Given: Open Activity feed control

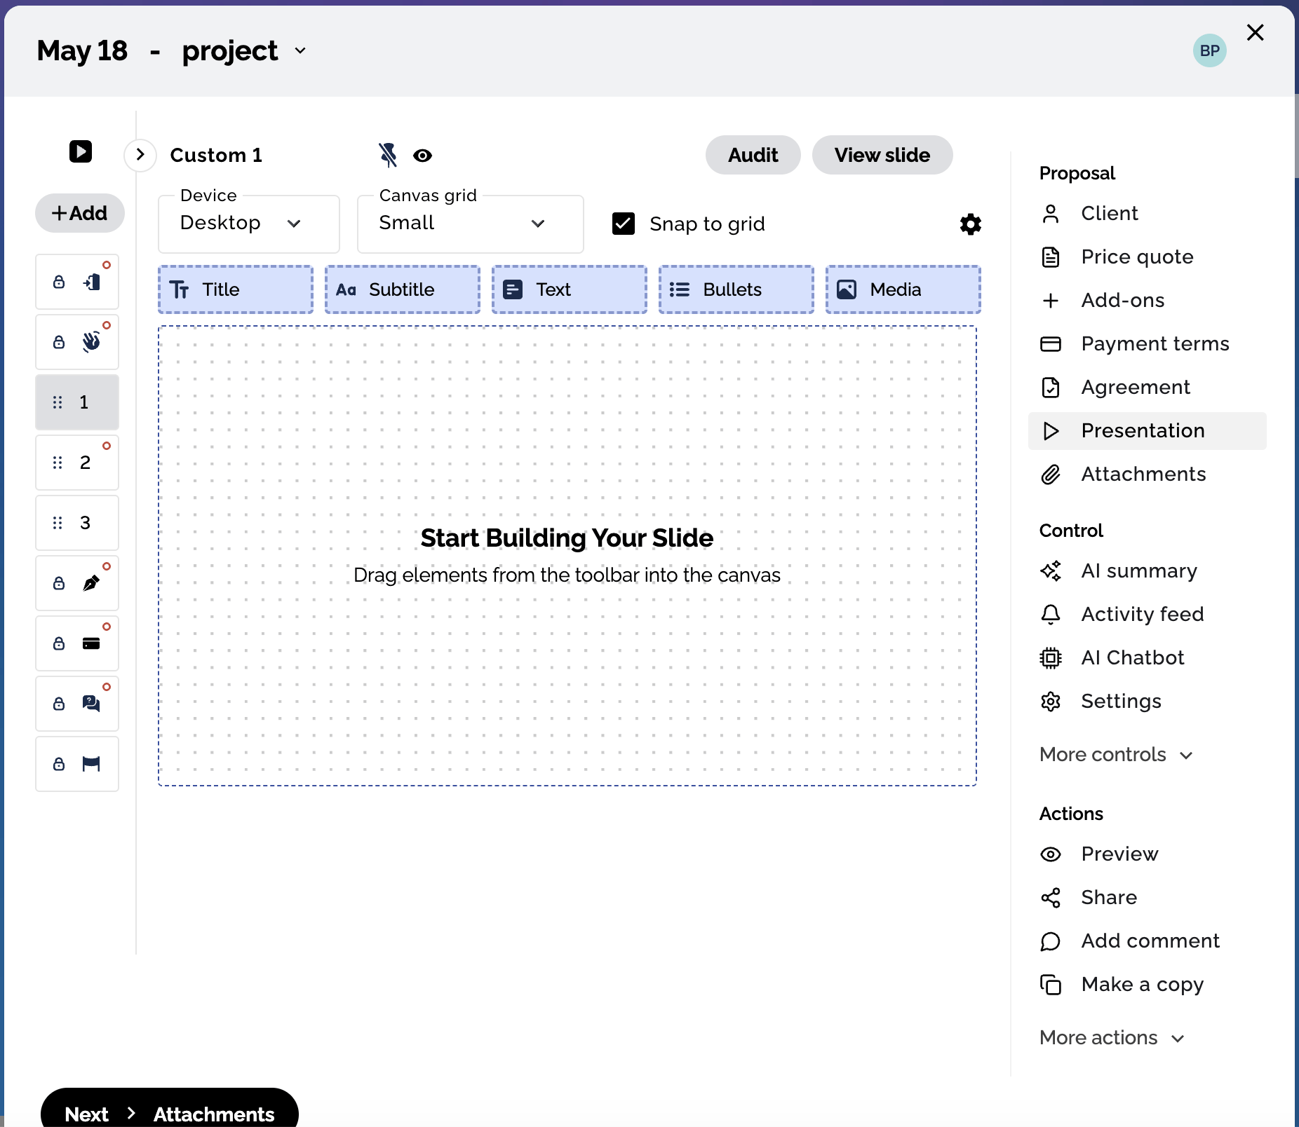Looking at the screenshot, I should 1147,614.
